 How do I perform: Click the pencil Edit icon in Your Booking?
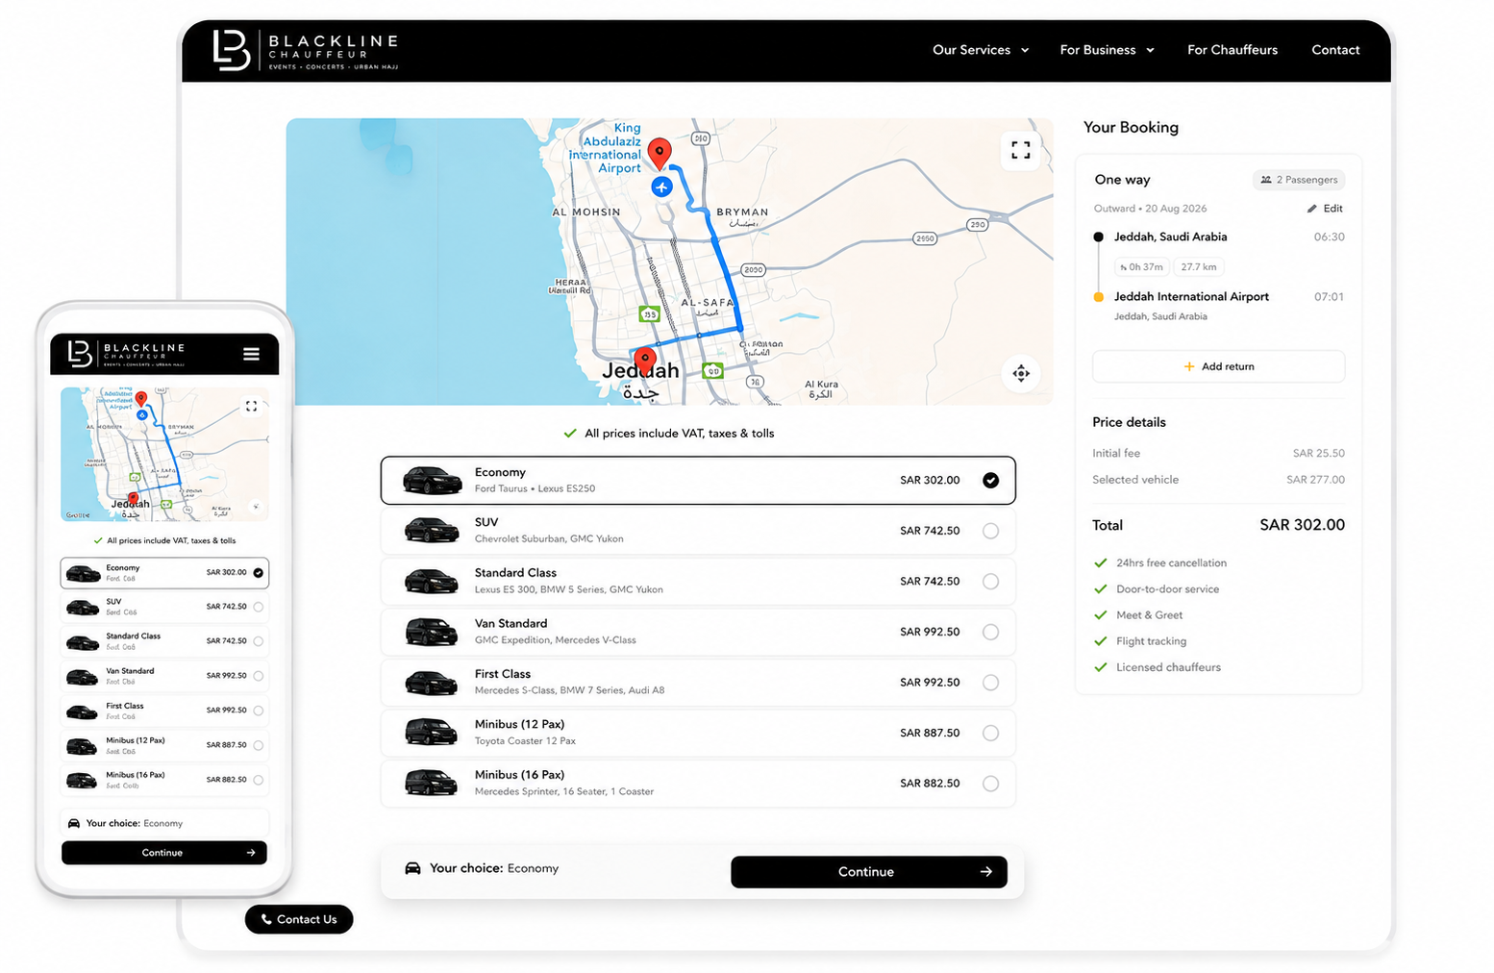click(1312, 209)
